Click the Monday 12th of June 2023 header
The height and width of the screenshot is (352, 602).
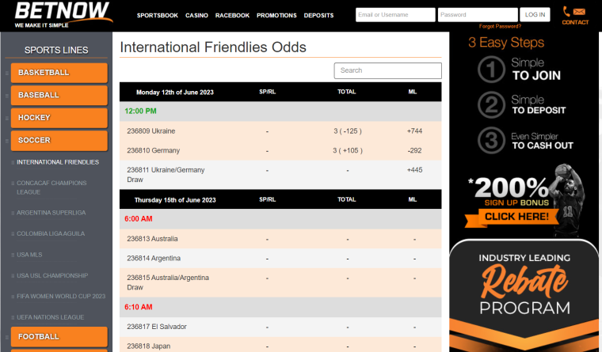(x=175, y=93)
